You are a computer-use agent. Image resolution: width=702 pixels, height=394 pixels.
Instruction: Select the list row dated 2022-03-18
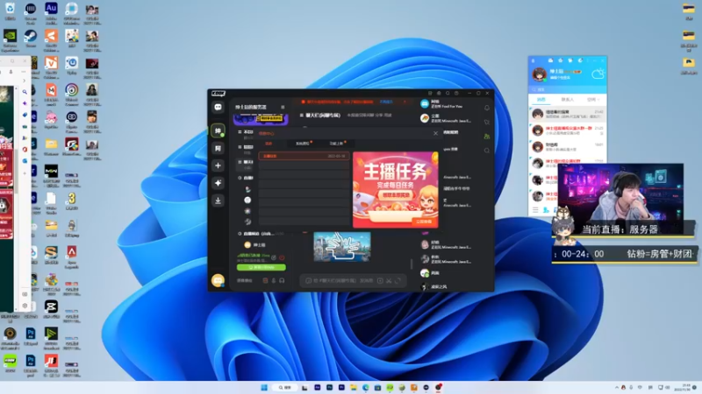[x=304, y=156]
